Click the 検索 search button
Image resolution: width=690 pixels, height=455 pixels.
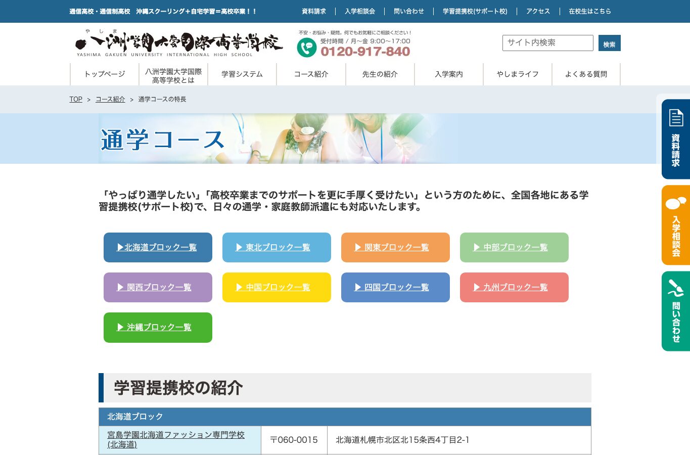coord(610,43)
